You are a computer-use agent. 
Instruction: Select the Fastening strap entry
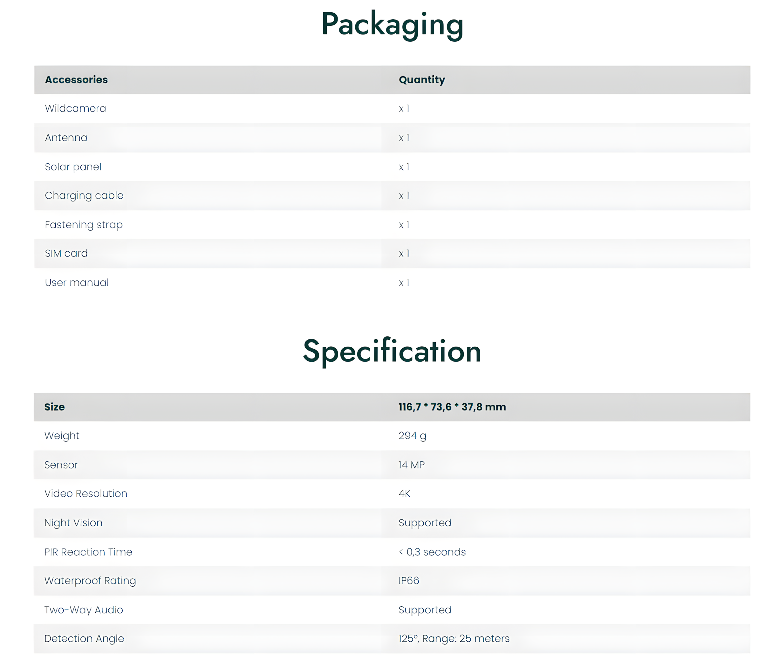tap(84, 224)
